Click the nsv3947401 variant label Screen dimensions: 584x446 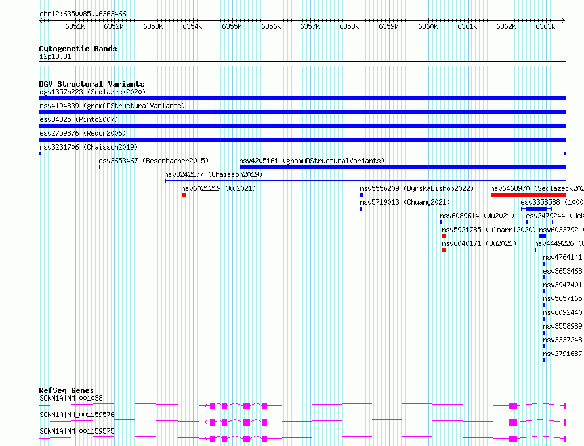pos(562,285)
